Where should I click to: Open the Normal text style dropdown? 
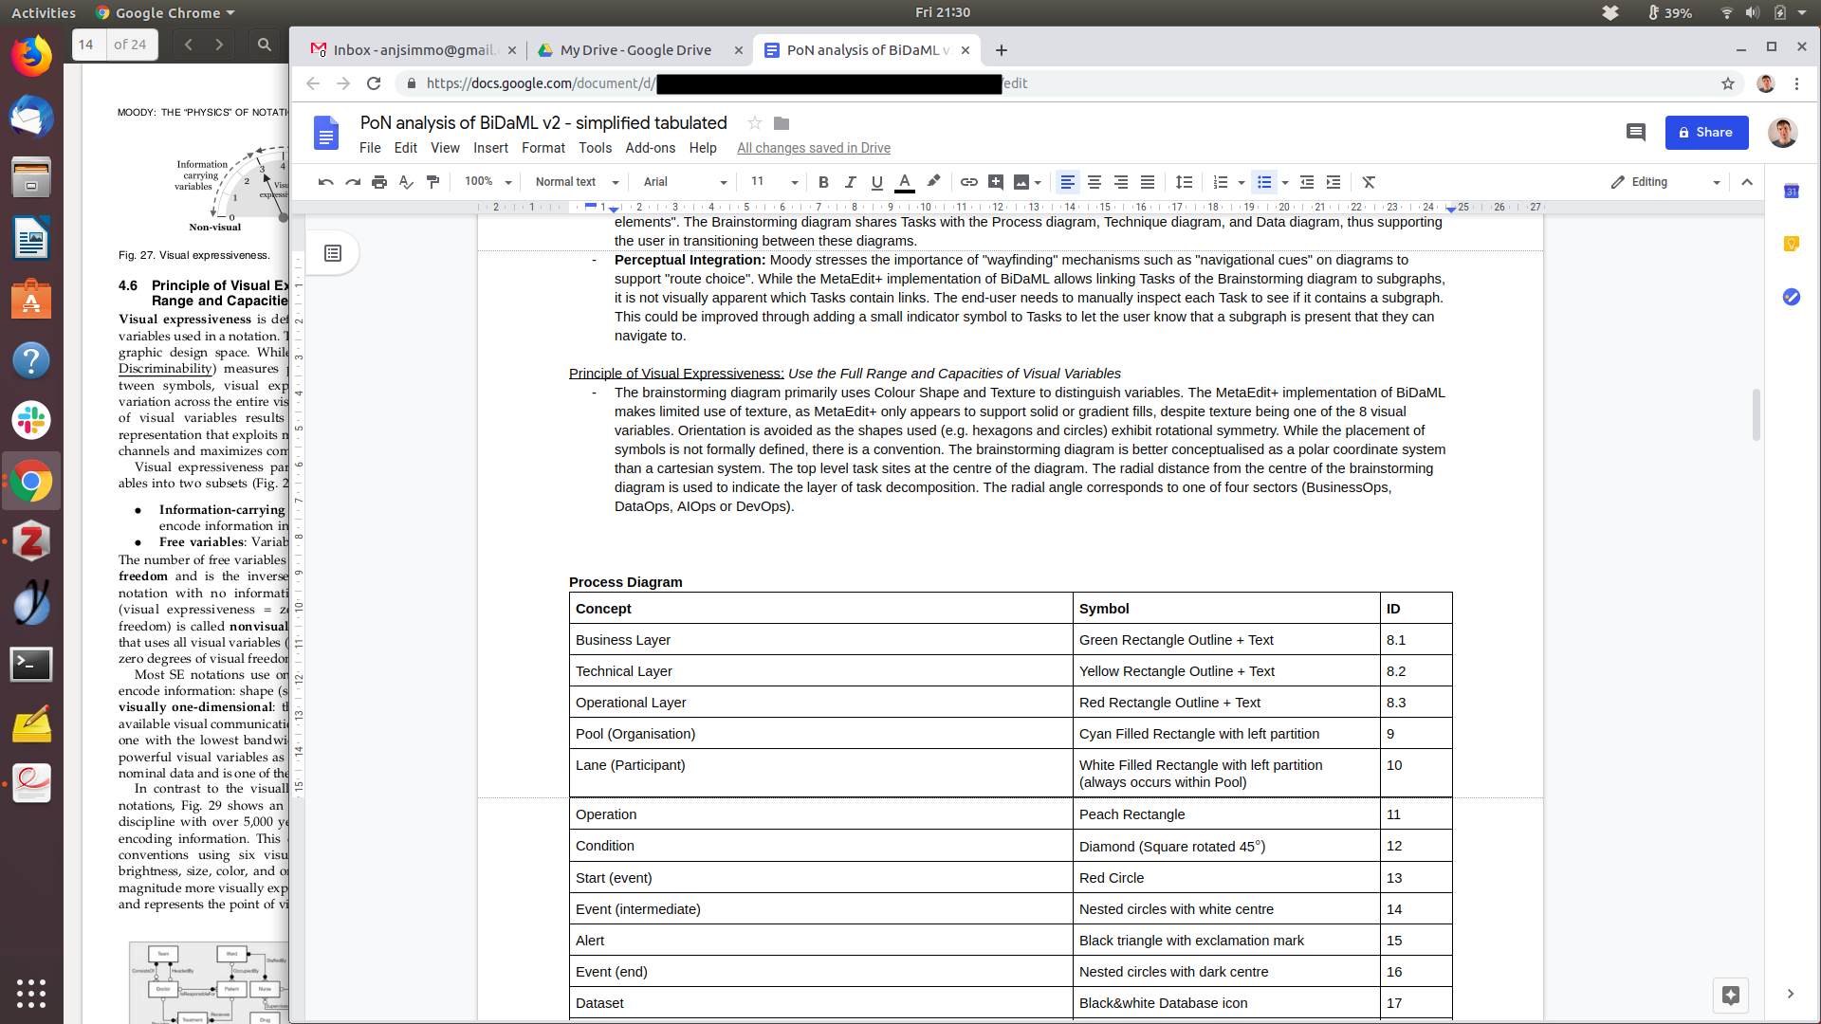point(576,182)
